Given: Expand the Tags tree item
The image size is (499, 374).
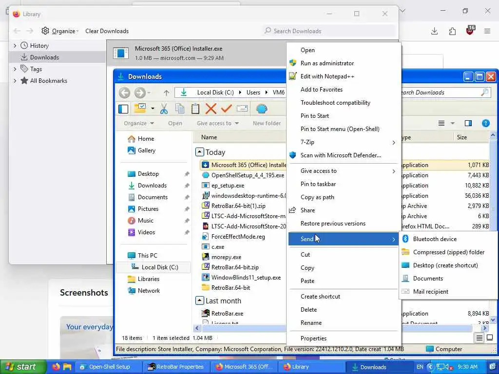Looking at the screenshot, I should click(15, 69).
